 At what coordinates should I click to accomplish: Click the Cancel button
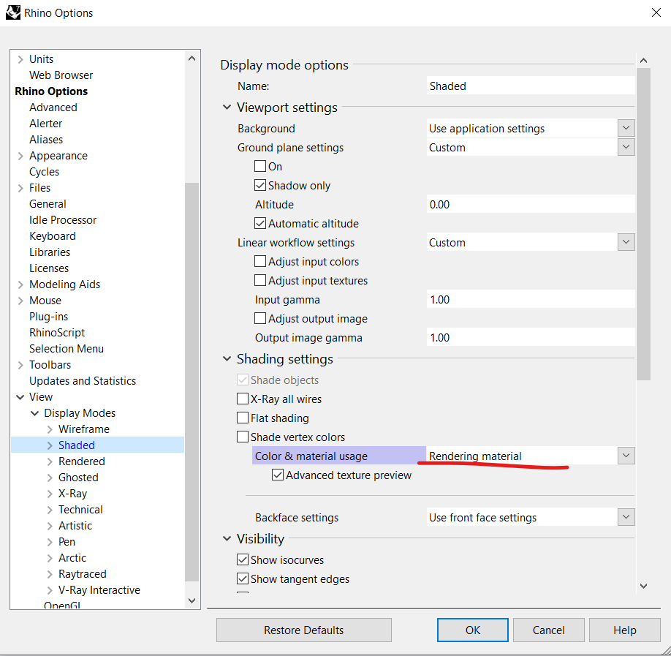[x=549, y=630]
